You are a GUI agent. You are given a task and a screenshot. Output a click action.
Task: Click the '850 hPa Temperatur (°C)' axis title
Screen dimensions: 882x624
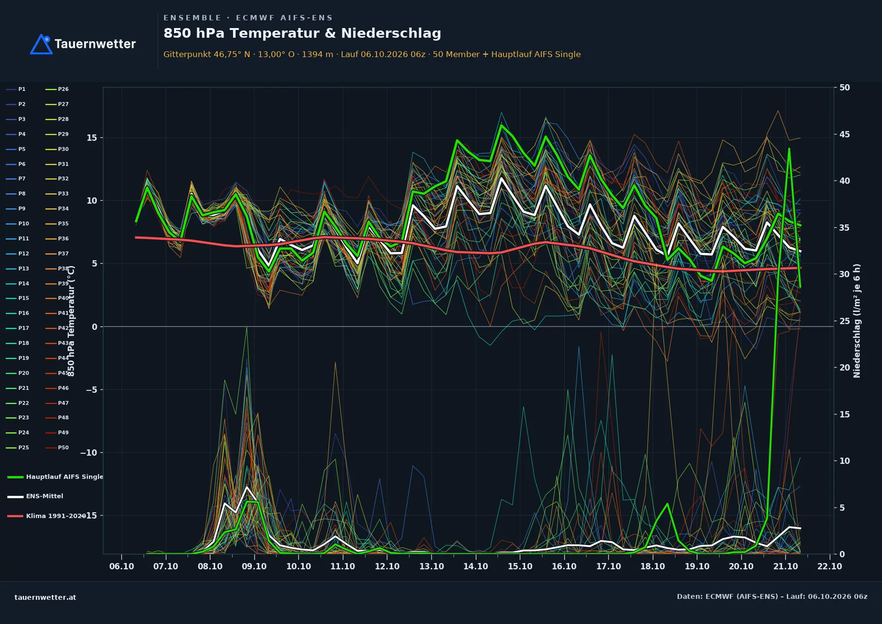[71, 321]
